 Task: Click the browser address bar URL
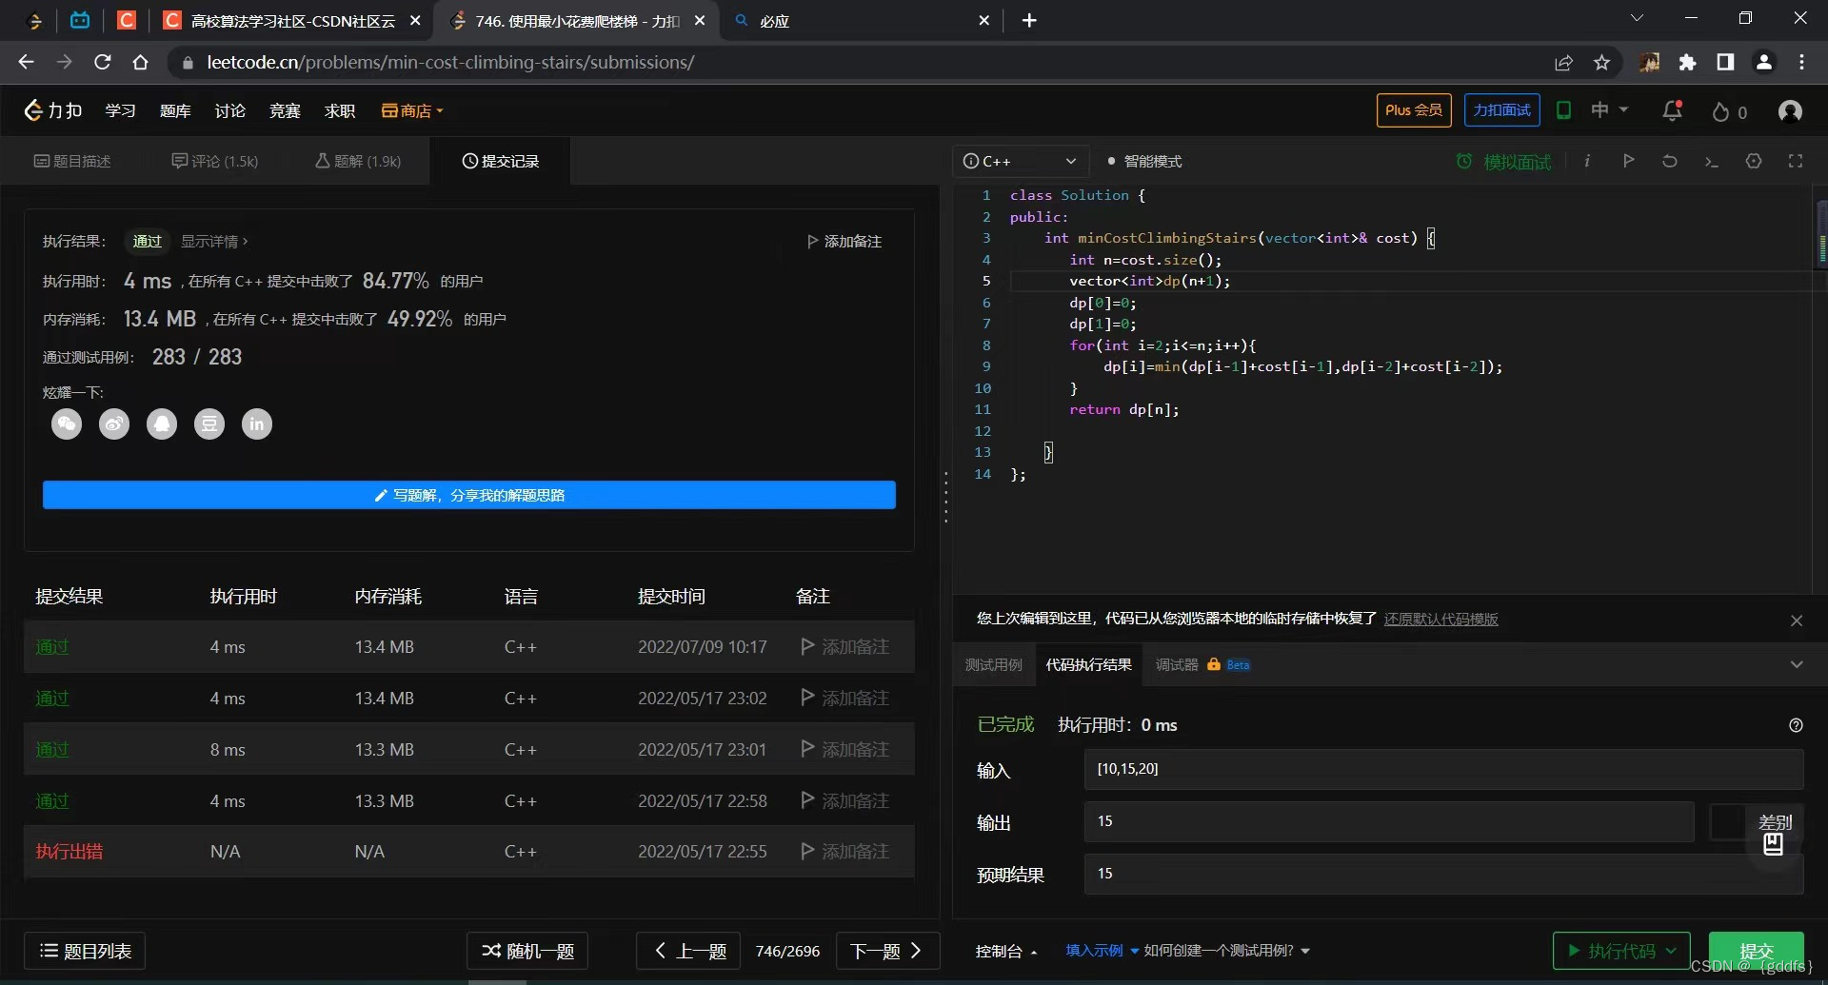pyautogui.click(x=450, y=62)
